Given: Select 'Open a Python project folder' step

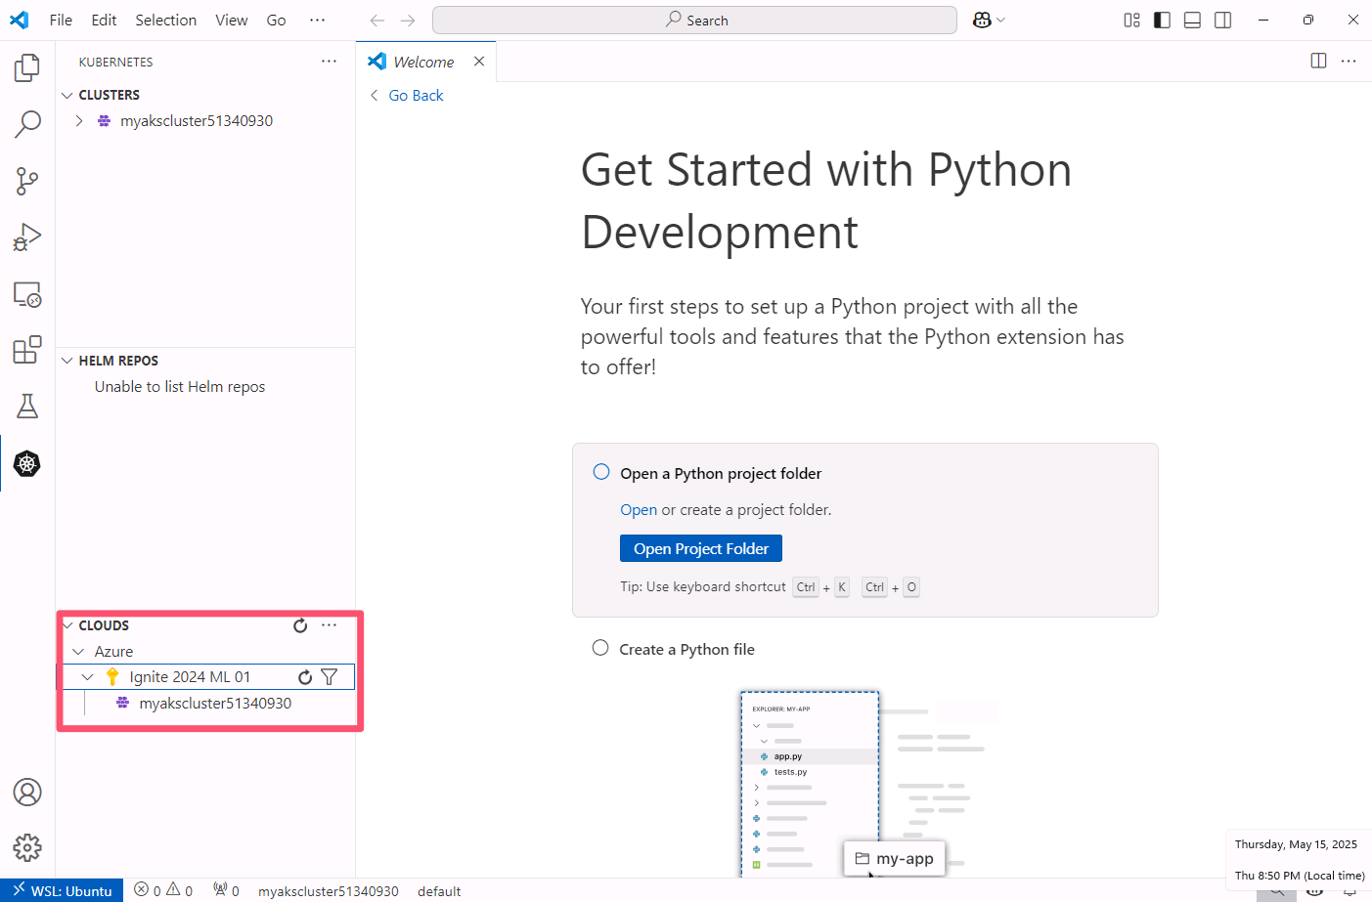Looking at the screenshot, I should pos(601,473).
